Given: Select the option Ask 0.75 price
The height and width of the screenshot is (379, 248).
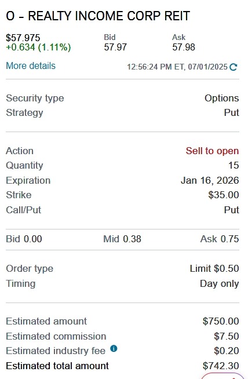Looking at the screenshot, I should (x=220, y=239).
